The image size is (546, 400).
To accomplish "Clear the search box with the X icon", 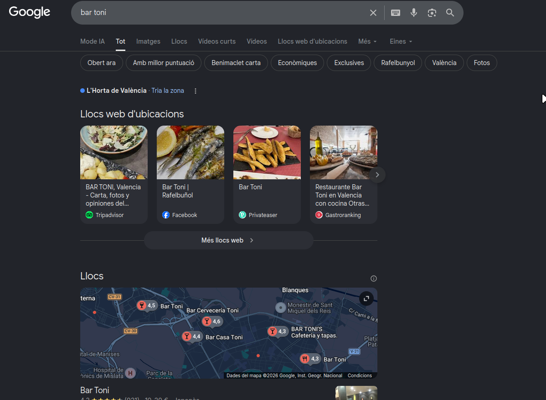I will tap(373, 13).
